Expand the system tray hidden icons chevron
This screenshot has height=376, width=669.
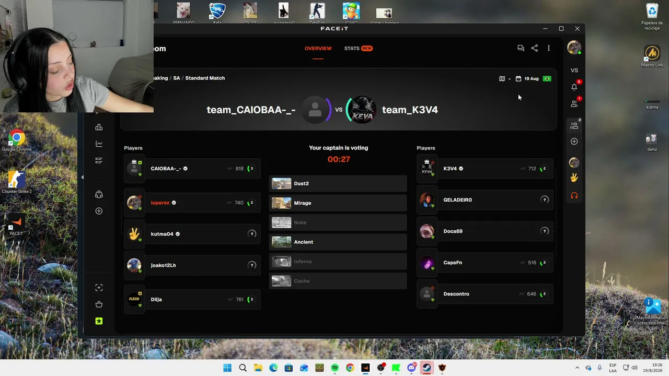577,368
